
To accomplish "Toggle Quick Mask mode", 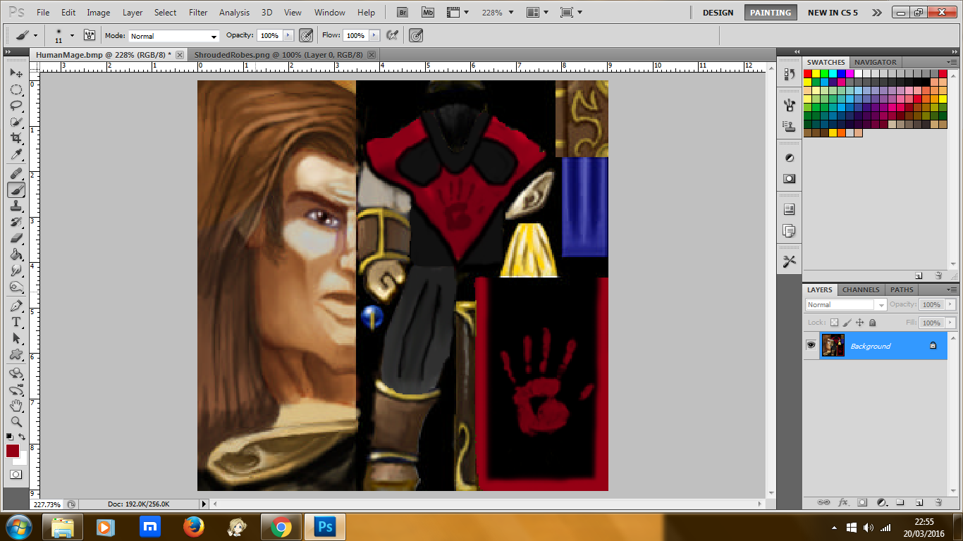I will click(x=16, y=475).
